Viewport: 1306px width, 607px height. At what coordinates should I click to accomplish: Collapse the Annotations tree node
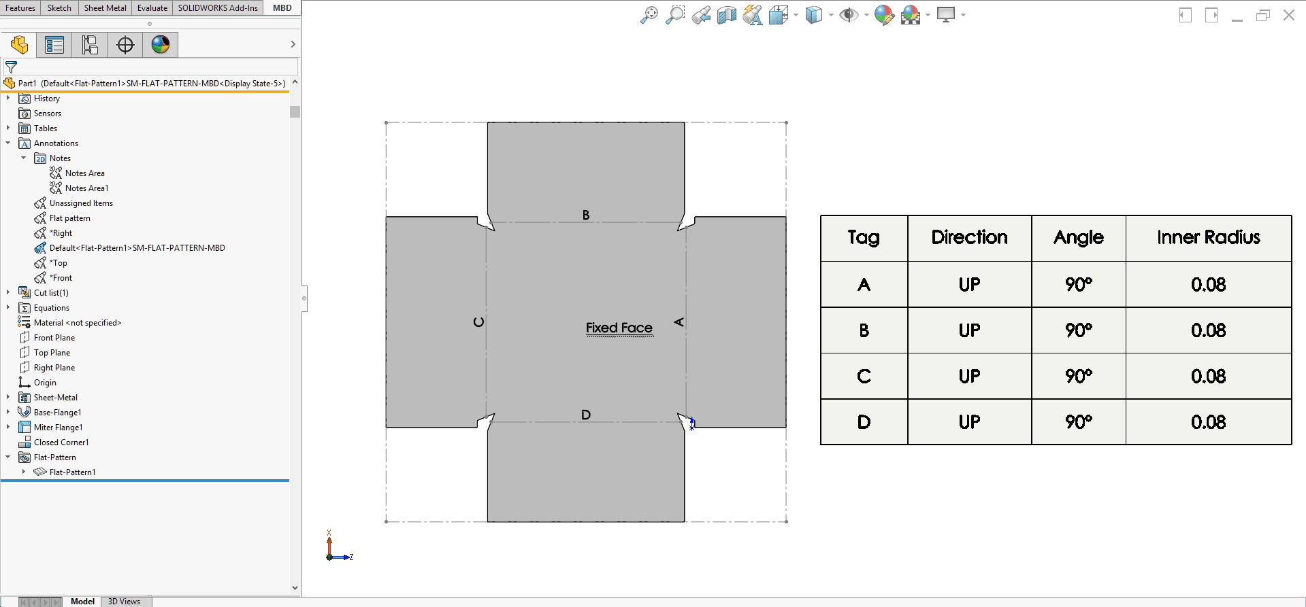tap(8, 143)
